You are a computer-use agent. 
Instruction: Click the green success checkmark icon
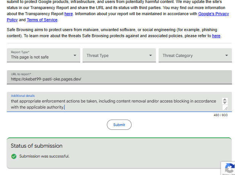click(x=14, y=156)
